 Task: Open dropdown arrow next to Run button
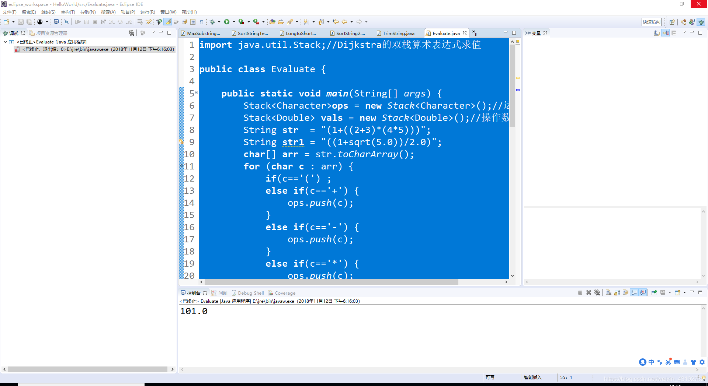pos(234,22)
